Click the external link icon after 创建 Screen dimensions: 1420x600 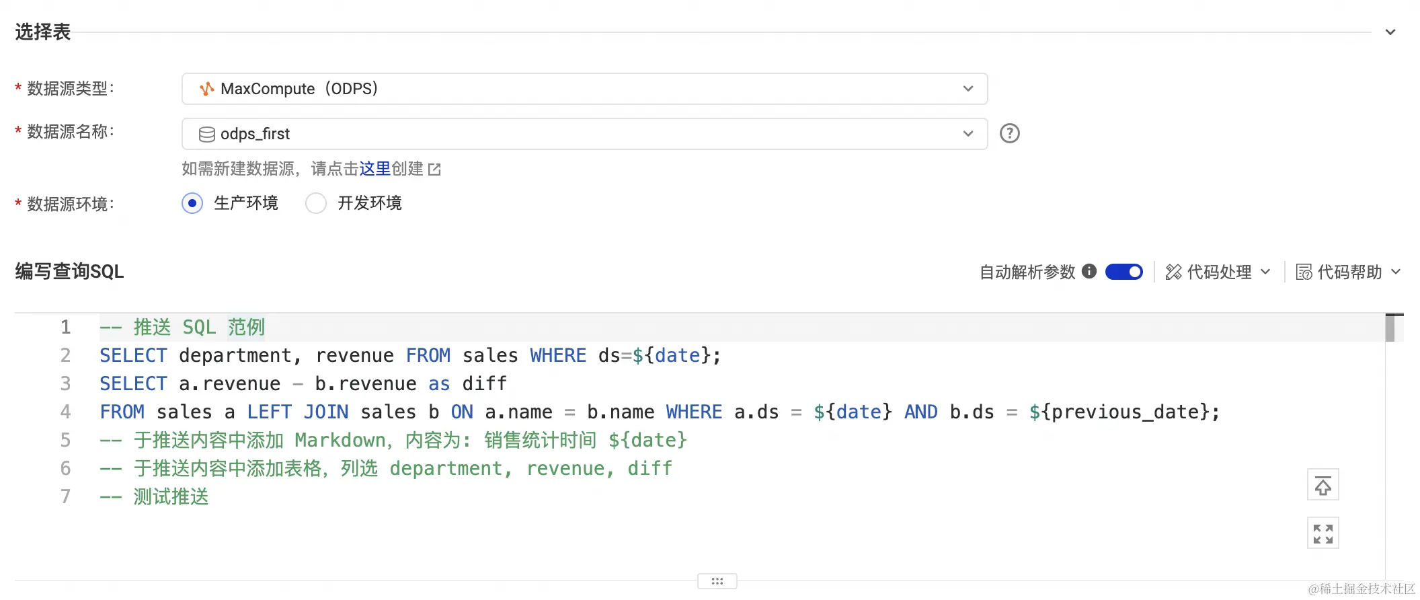click(435, 169)
